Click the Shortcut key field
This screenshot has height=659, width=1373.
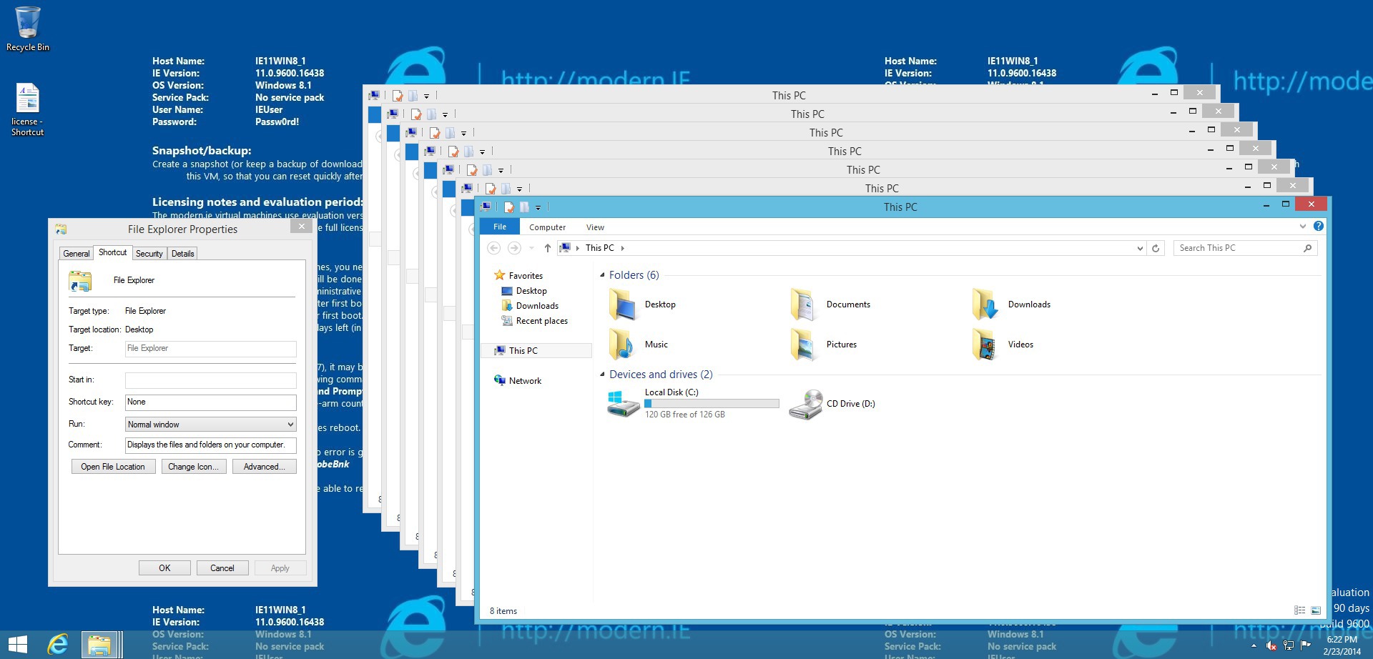point(211,402)
